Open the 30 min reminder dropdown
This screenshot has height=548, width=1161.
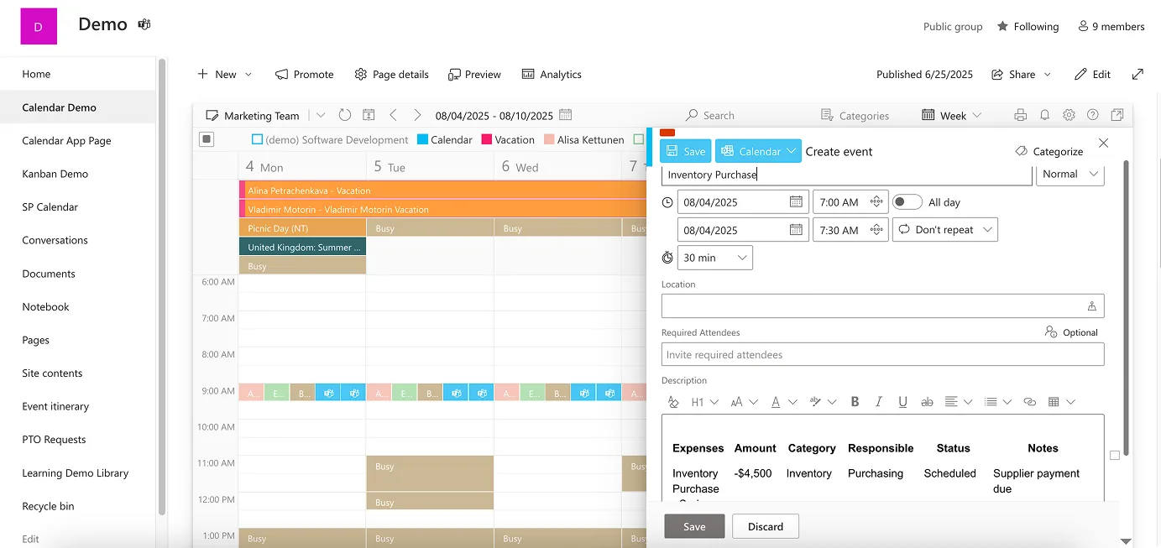coord(714,257)
